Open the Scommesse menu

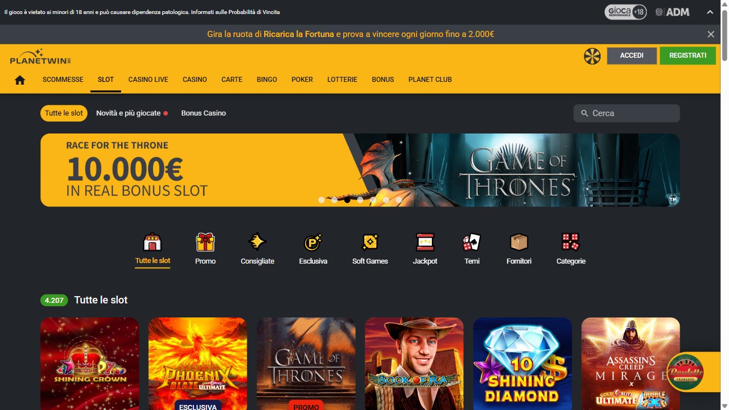[63, 80]
